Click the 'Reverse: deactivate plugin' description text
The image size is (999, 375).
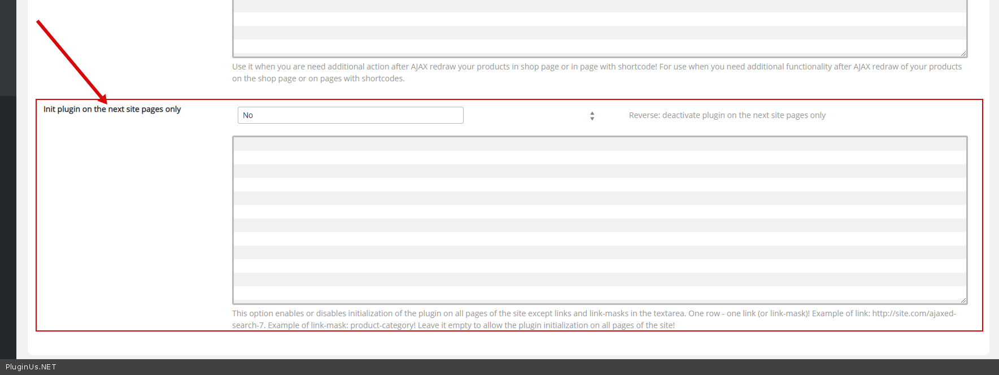click(727, 115)
